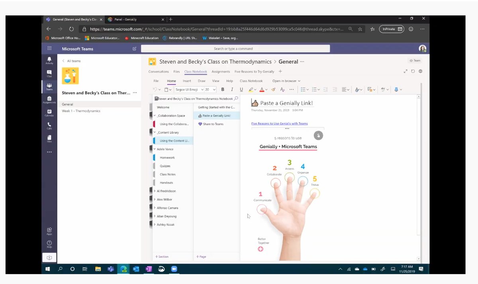Viewport: 478px width, 284px height.
Task: Click the interactive hand button on Genially
Action: coord(318,135)
